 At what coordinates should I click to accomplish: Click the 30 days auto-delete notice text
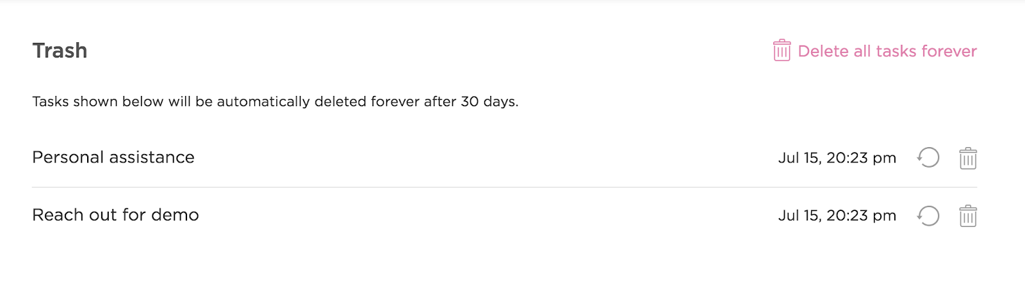click(x=275, y=102)
